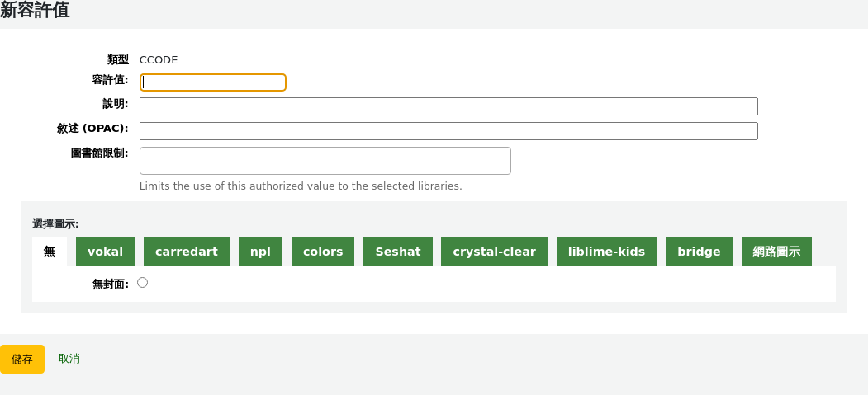Click the 取消 cancel link
The image size is (868, 395).
(69, 359)
